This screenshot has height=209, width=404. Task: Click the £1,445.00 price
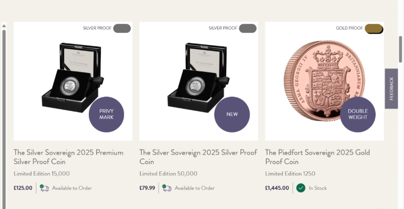(x=277, y=188)
